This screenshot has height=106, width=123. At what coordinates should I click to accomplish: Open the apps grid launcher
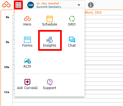tap(18, 5)
